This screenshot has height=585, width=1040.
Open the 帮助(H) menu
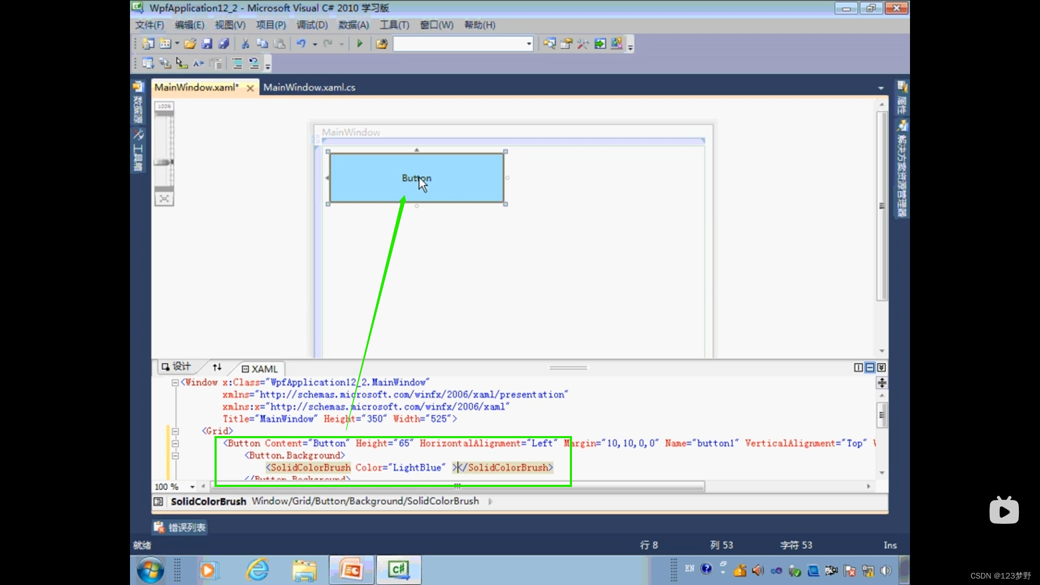click(479, 25)
